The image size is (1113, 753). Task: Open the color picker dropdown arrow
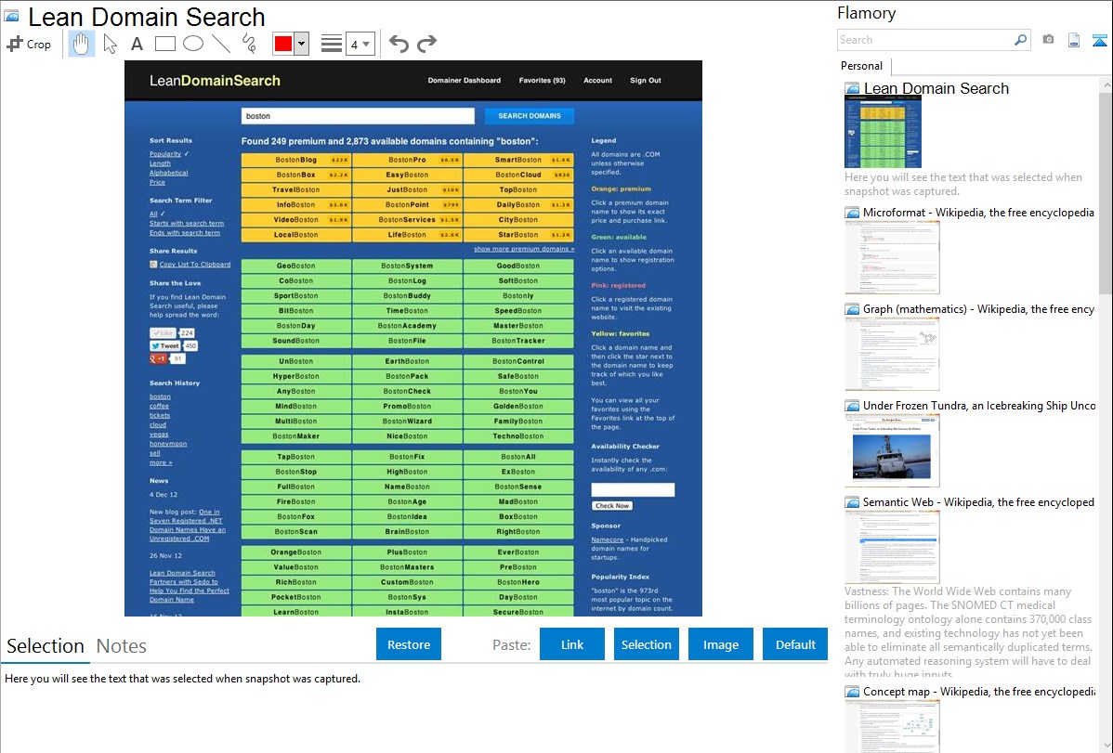coord(301,44)
